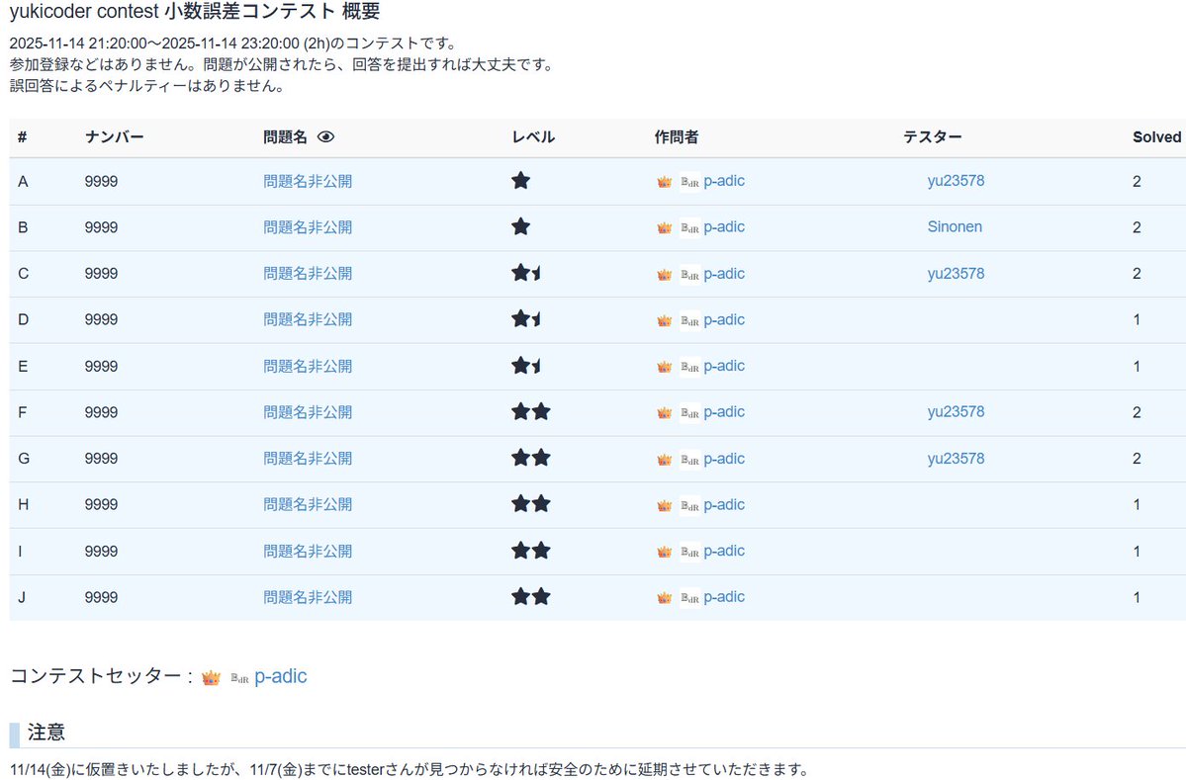The width and height of the screenshot is (1186, 780).
Task: Click BdR badge icon in row I
Action: tap(689, 552)
